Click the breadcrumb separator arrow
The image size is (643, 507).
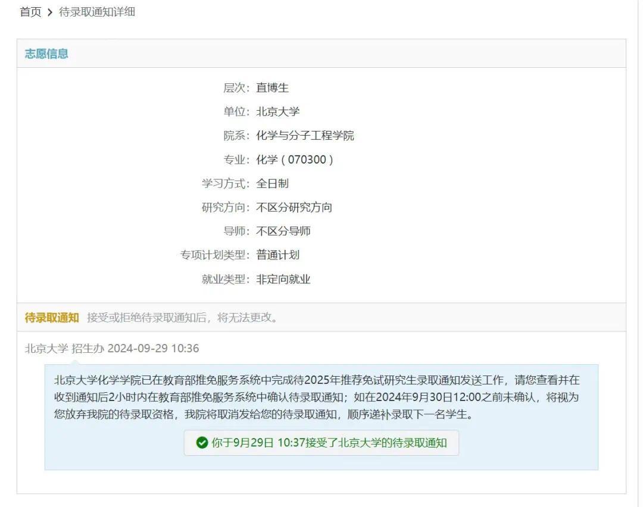click(50, 12)
